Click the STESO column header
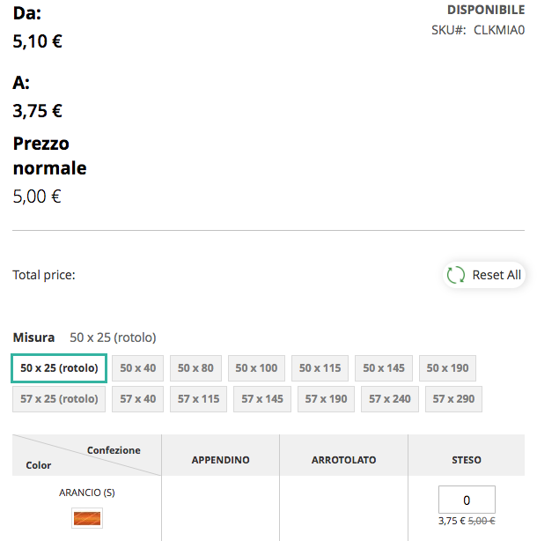Viewport: 537px width, 541px height. (x=467, y=460)
